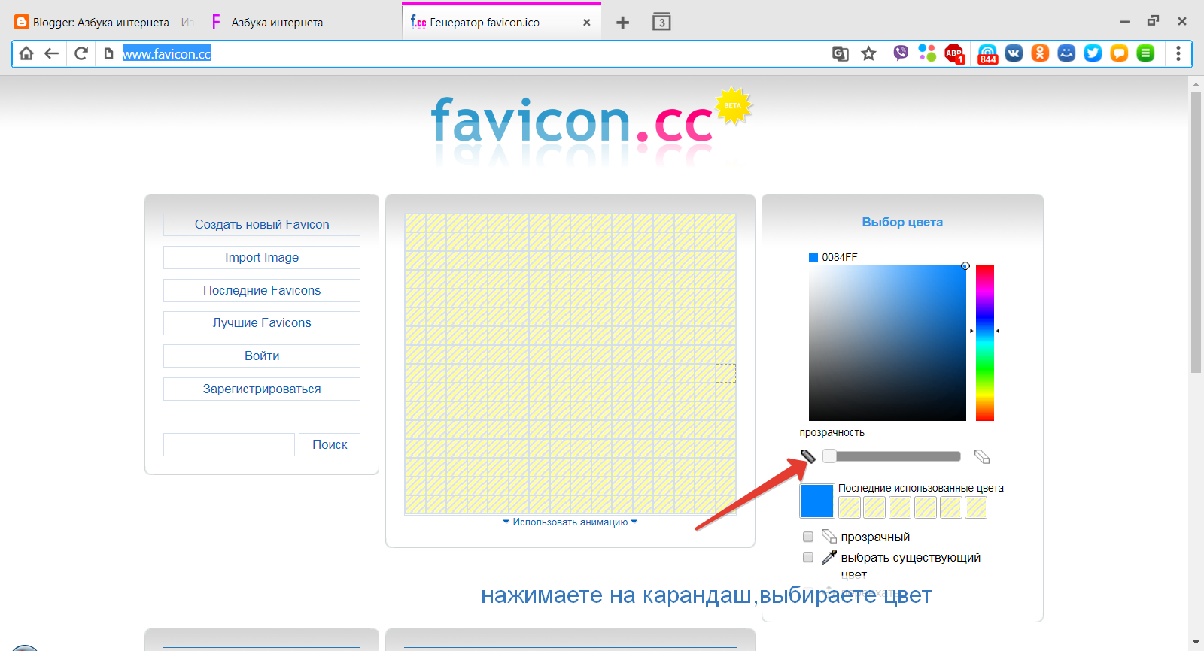This screenshot has width=1204, height=651.
Task: Open a new browser tab
Action: pyautogui.click(x=622, y=23)
